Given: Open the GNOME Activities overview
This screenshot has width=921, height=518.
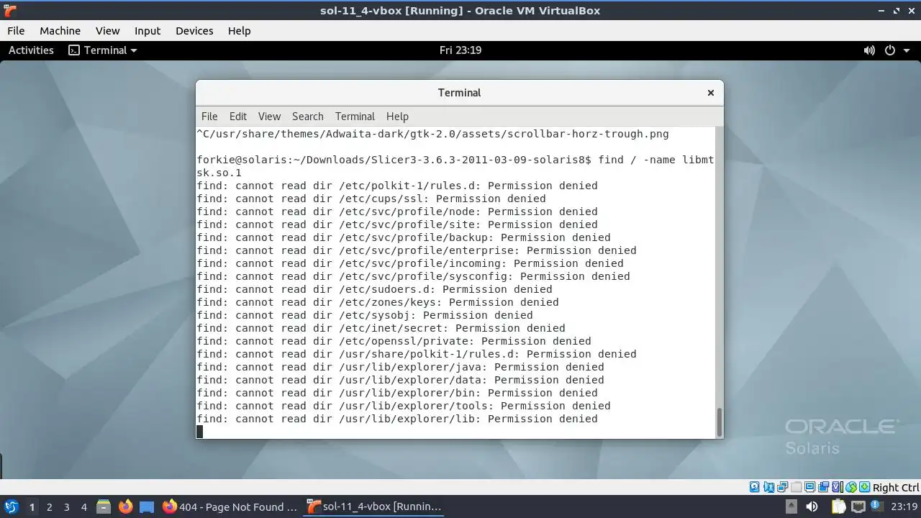Looking at the screenshot, I should pos(31,50).
